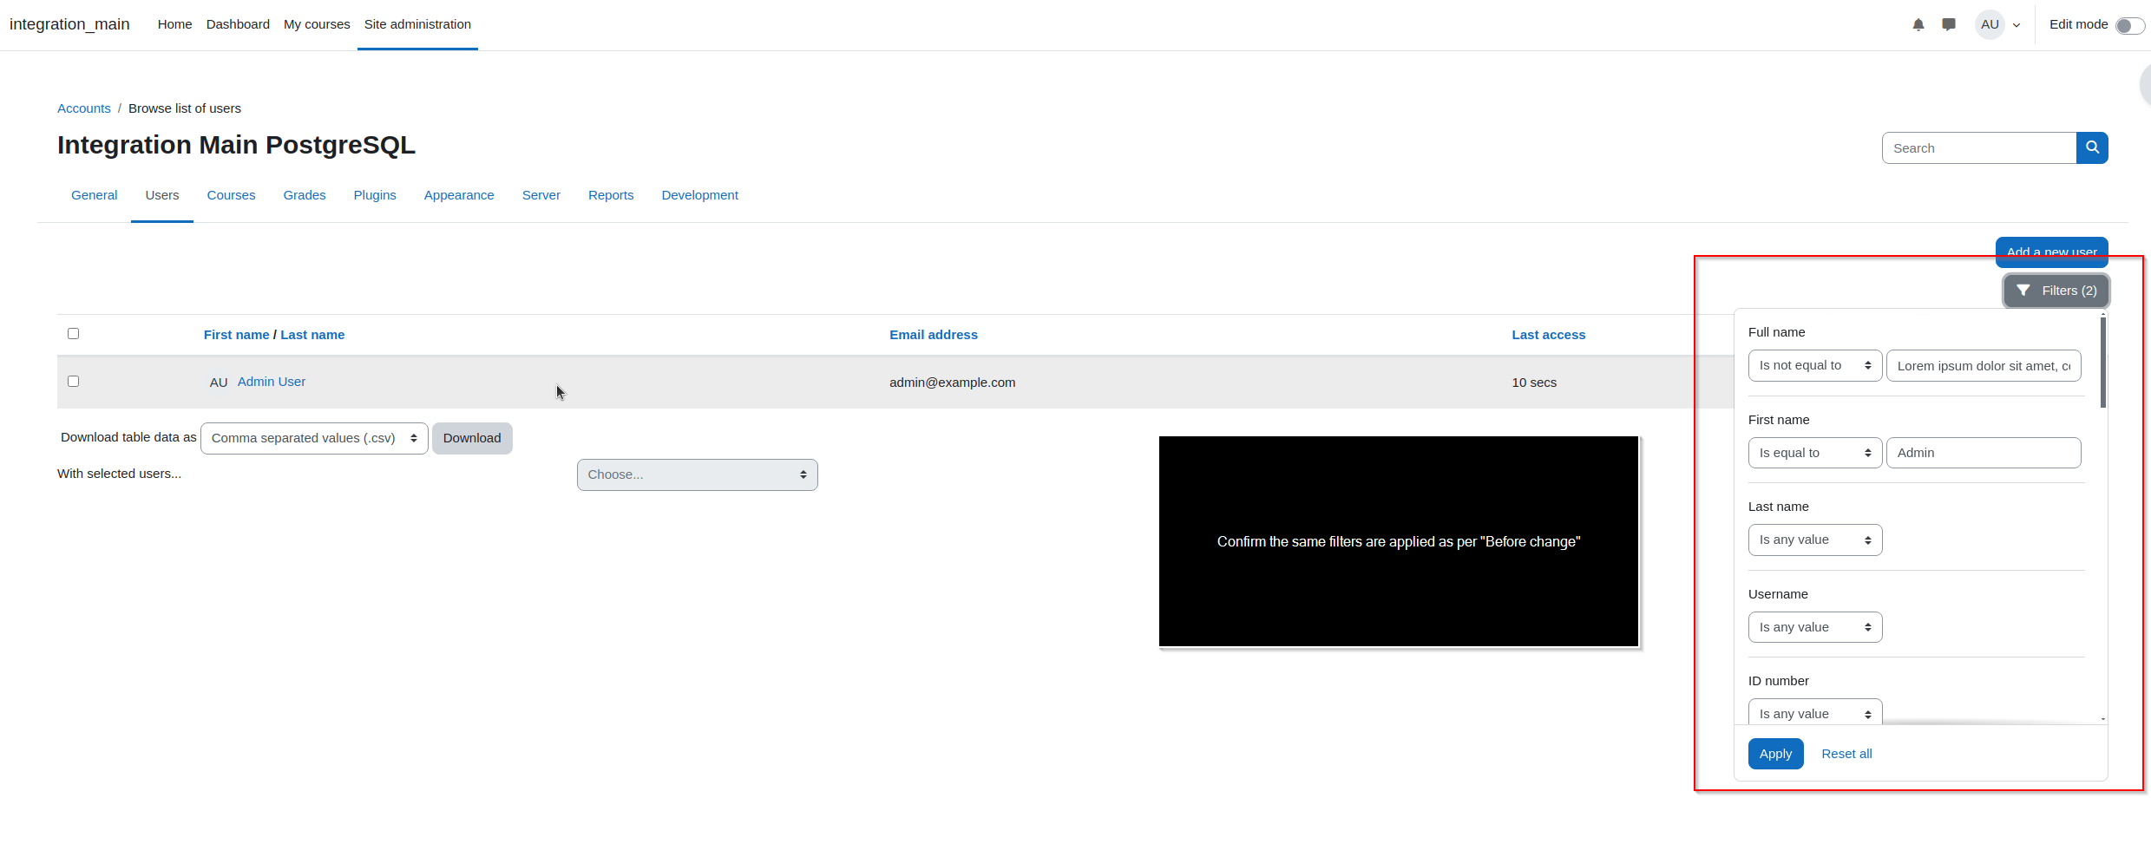Open the ID number 'Is any value' dropdown

1815,712
